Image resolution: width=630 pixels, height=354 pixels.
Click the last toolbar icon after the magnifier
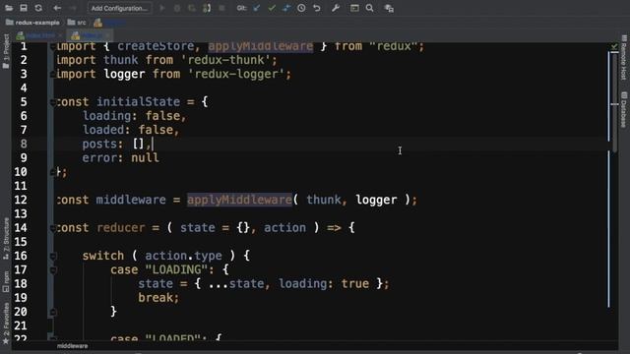pyautogui.click(x=389, y=8)
